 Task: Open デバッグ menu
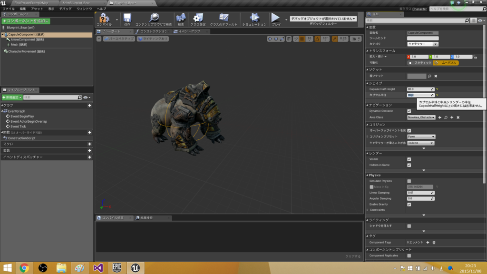65,9
